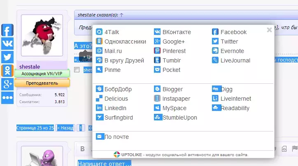298x166 pixels.
Task: Choose StumbleUpon in share popup
Action: pos(175,118)
